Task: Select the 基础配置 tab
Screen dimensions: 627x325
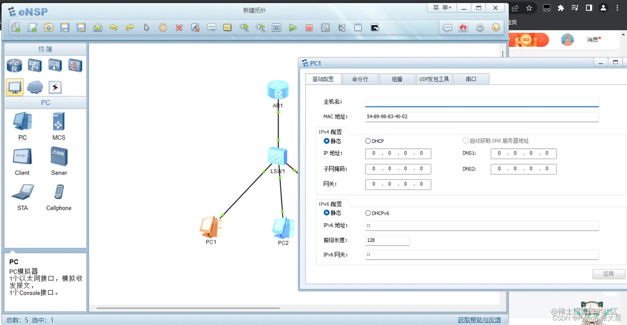Action: click(x=323, y=79)
